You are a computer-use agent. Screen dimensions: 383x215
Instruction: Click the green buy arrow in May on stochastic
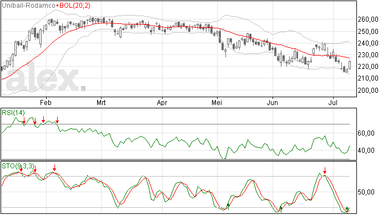pos(228,207)
